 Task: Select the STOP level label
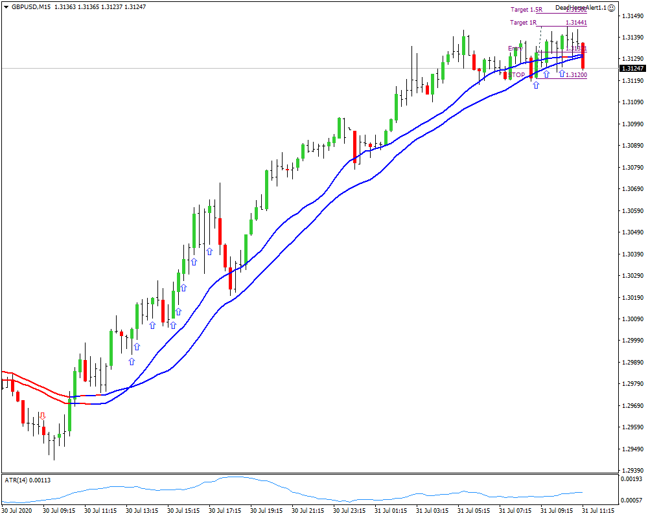click(516, 74)
